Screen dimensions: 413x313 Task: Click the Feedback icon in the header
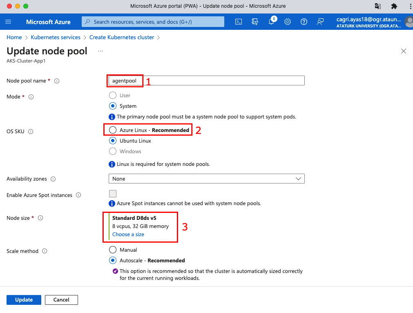(x=320, y=22)
